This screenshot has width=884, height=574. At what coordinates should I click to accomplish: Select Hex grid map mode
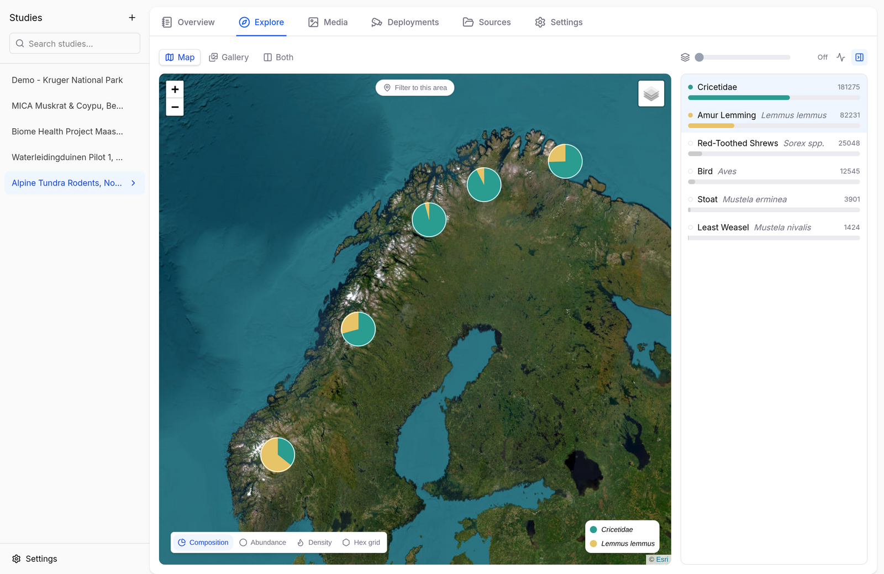click(x=361, y=543)
